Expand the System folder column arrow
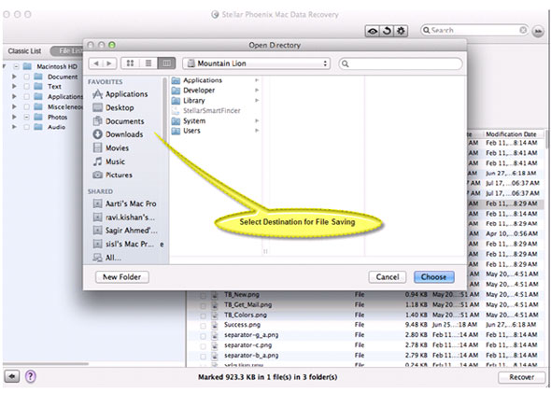 coord(257,120)
